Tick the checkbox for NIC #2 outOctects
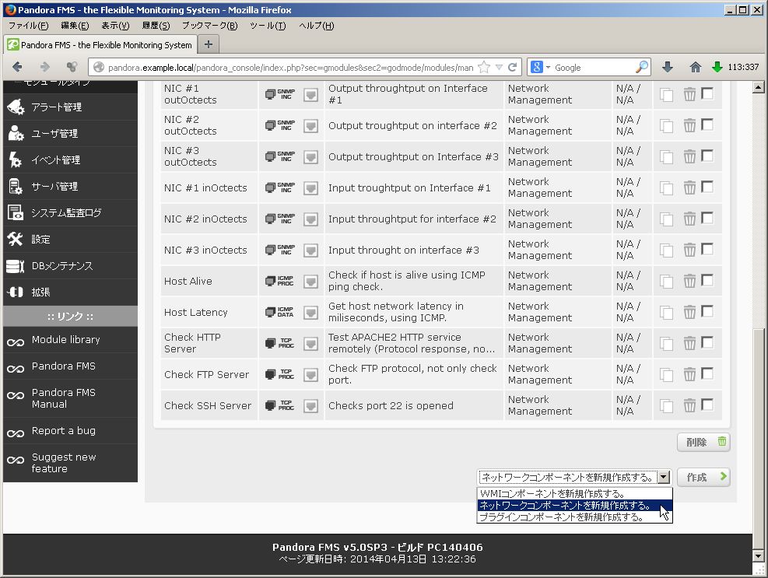768x578 pixels. coord(707,124)
